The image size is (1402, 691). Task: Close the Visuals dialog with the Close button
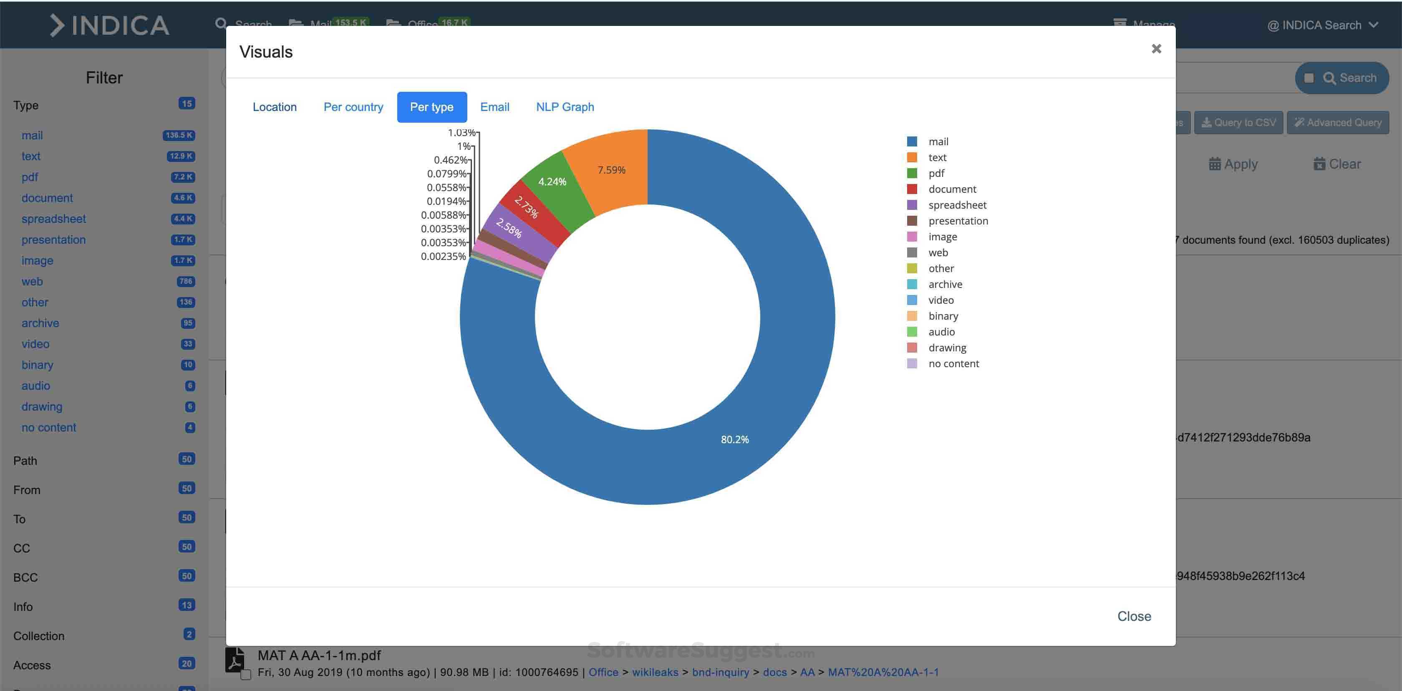1134,616
